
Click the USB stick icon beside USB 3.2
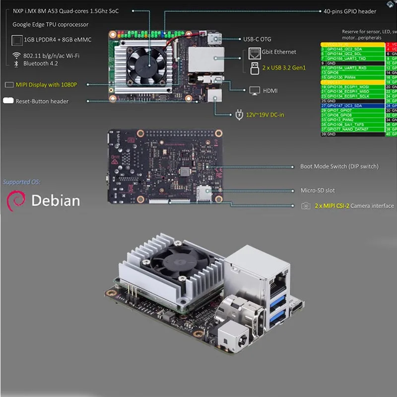click(255, 68)
